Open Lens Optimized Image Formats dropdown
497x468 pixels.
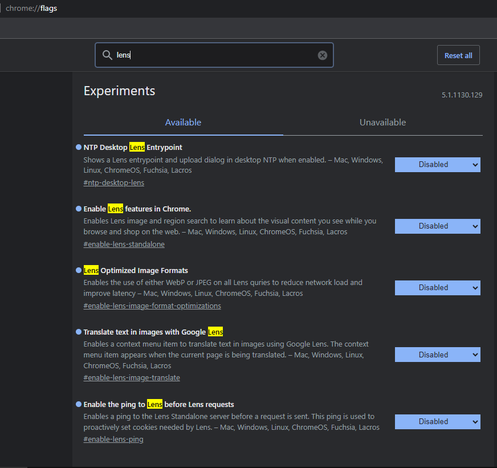coord(437,288)
